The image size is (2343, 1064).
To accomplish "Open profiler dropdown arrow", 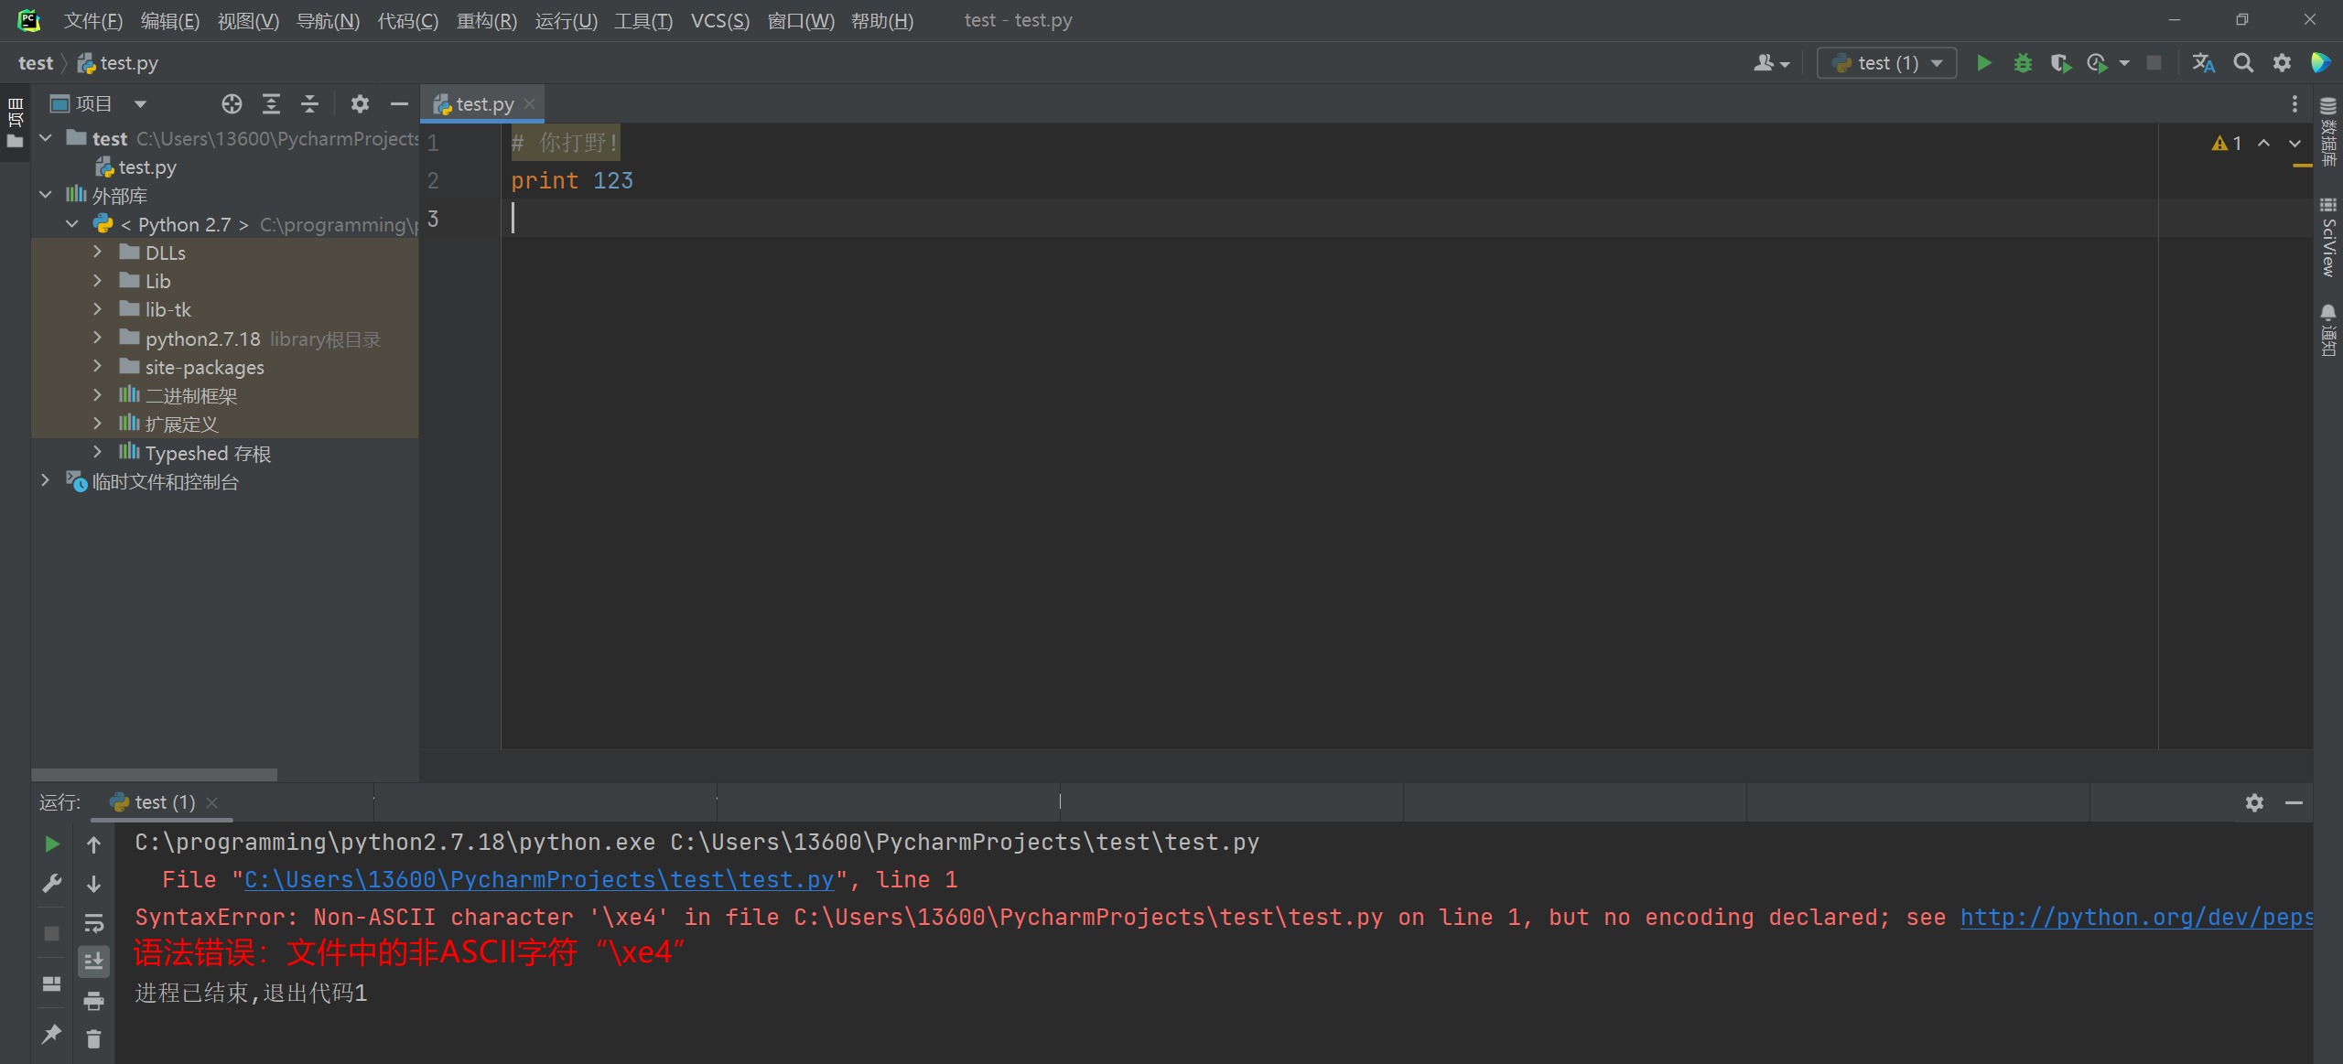I will click(2124, 63).
